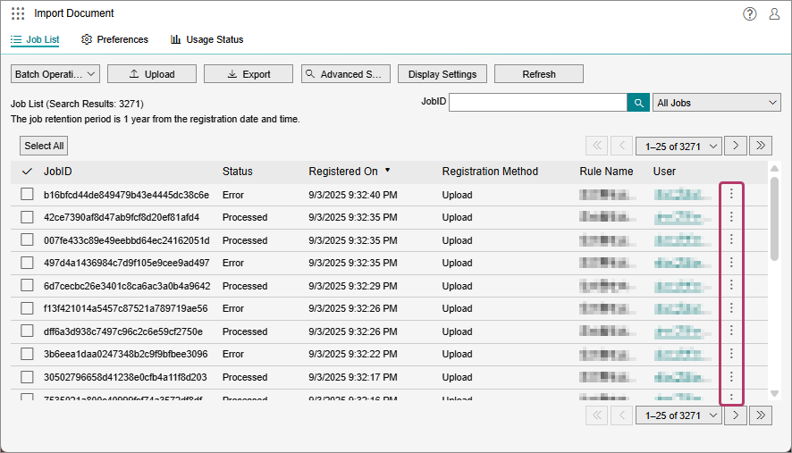Image resolution: width=792 pixels, height=453 pixels.
Task: Click the job list vertical scrollbar thumb
Action: pyautogui.click(x=774, y=219)
